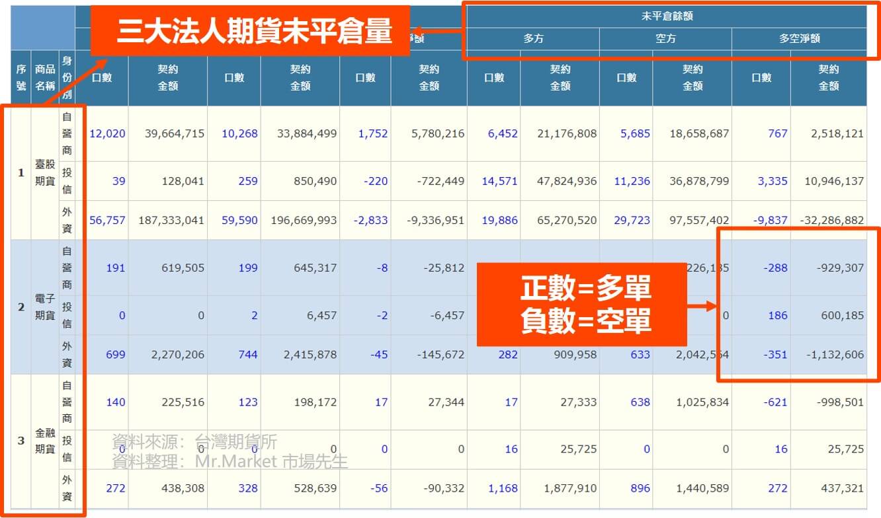Open the 10,268 lot count link

239,133
